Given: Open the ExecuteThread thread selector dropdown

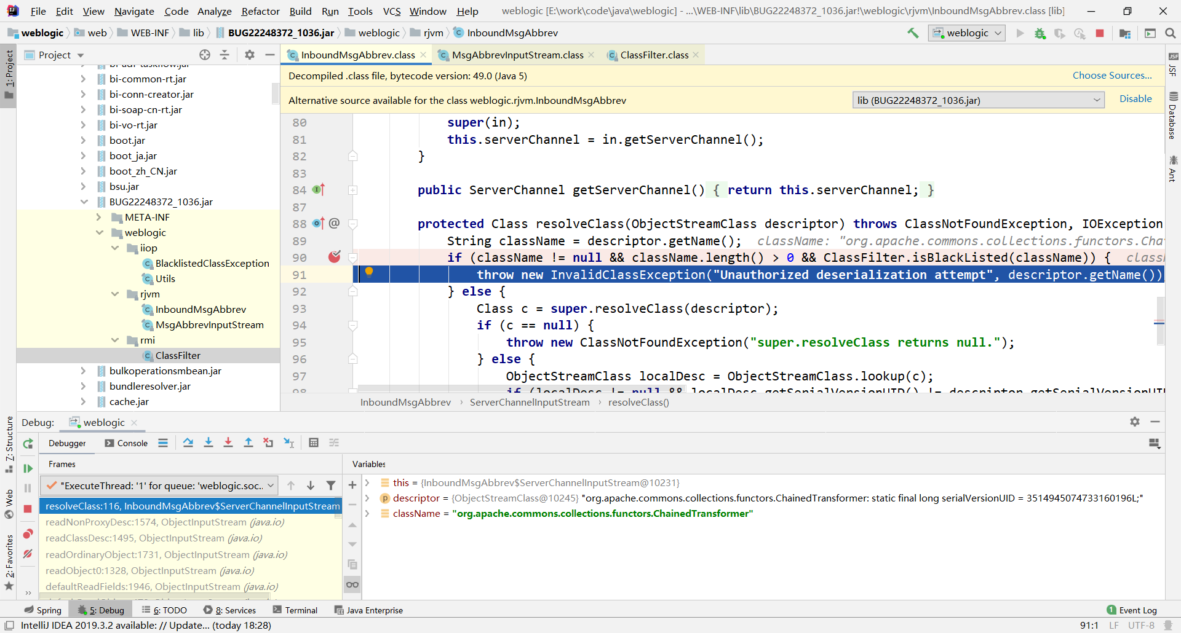Looking at the screenshot, I should click(x=159, y=486).
